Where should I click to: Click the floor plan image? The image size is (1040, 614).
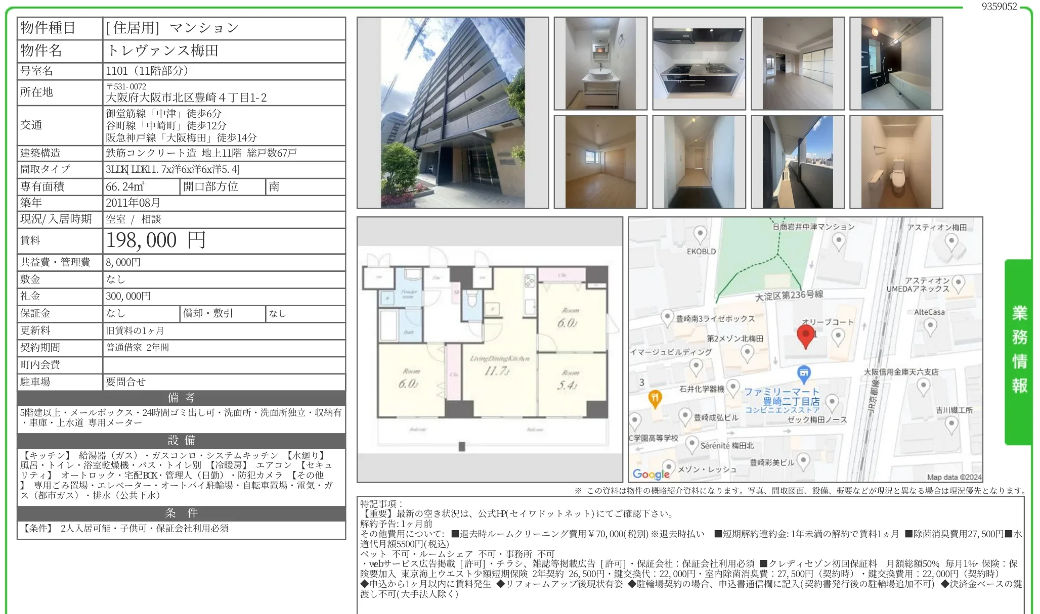[490, 349]
